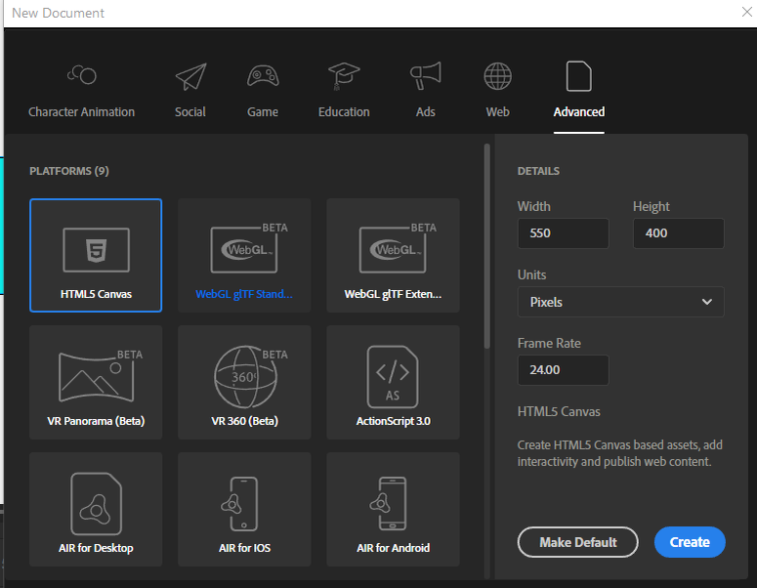This screenshot has width=757, height=588.
Task: Click the HTML5 Canvas card label text
Action: (x=96, y=294)
